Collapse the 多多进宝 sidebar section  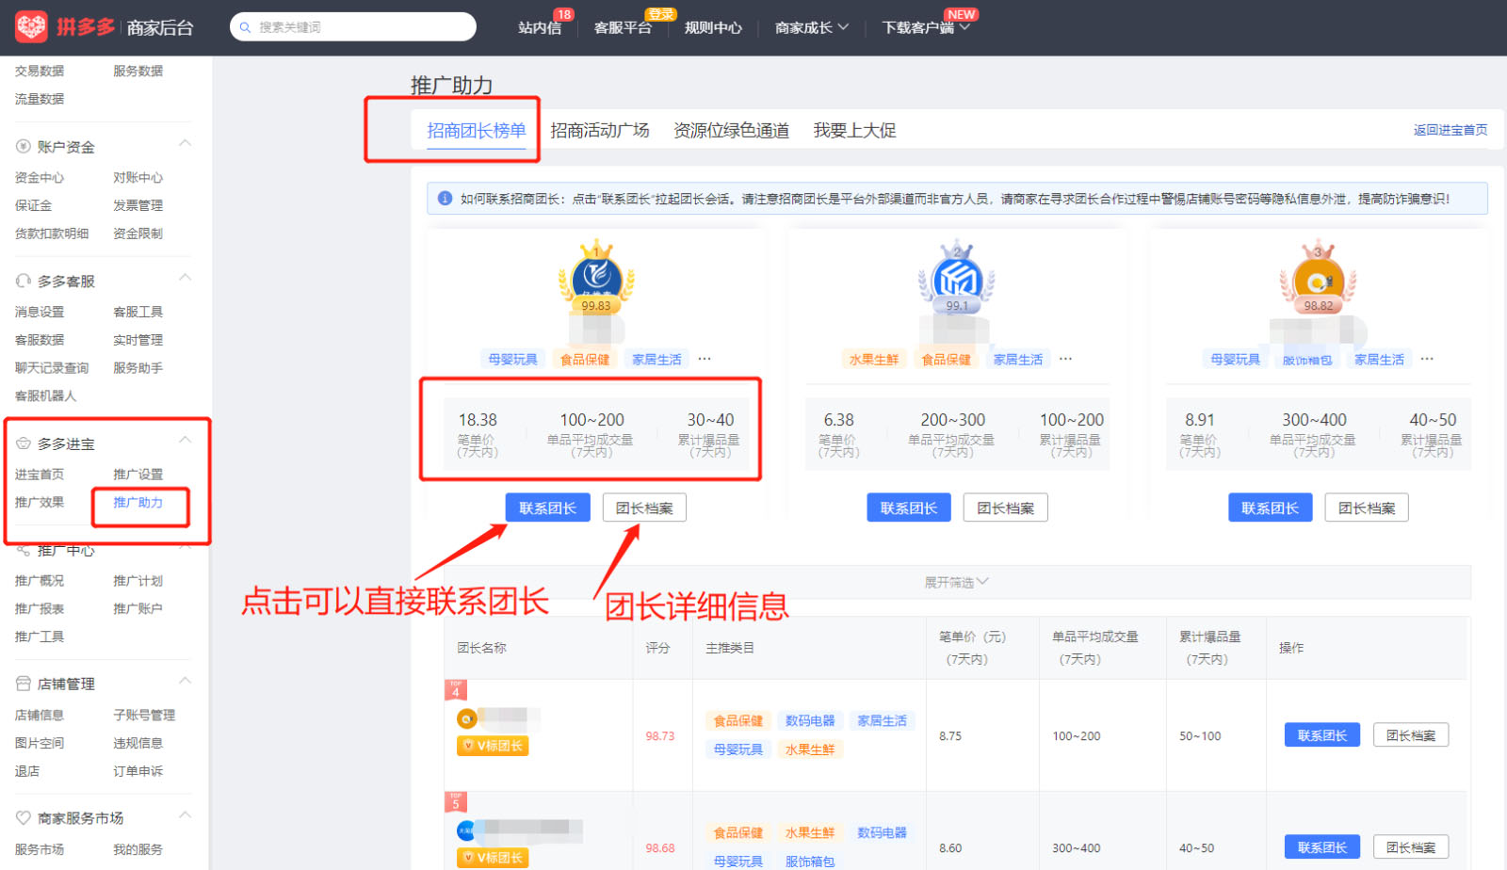click(185, 441)
